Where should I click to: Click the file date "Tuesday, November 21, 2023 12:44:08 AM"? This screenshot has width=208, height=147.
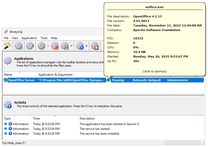(x=167, y=25)
